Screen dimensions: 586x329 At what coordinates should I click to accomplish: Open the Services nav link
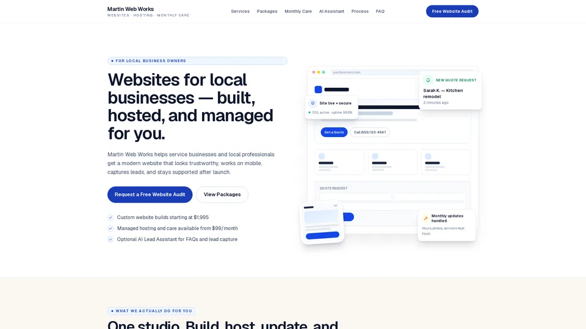[x=240, y=11]
